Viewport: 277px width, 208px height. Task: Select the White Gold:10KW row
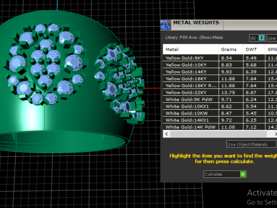click(220, 113)
